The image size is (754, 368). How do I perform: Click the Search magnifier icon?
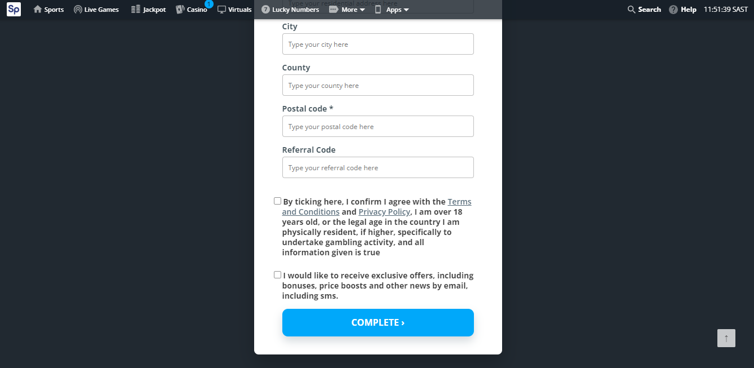[x=632, y=10]
